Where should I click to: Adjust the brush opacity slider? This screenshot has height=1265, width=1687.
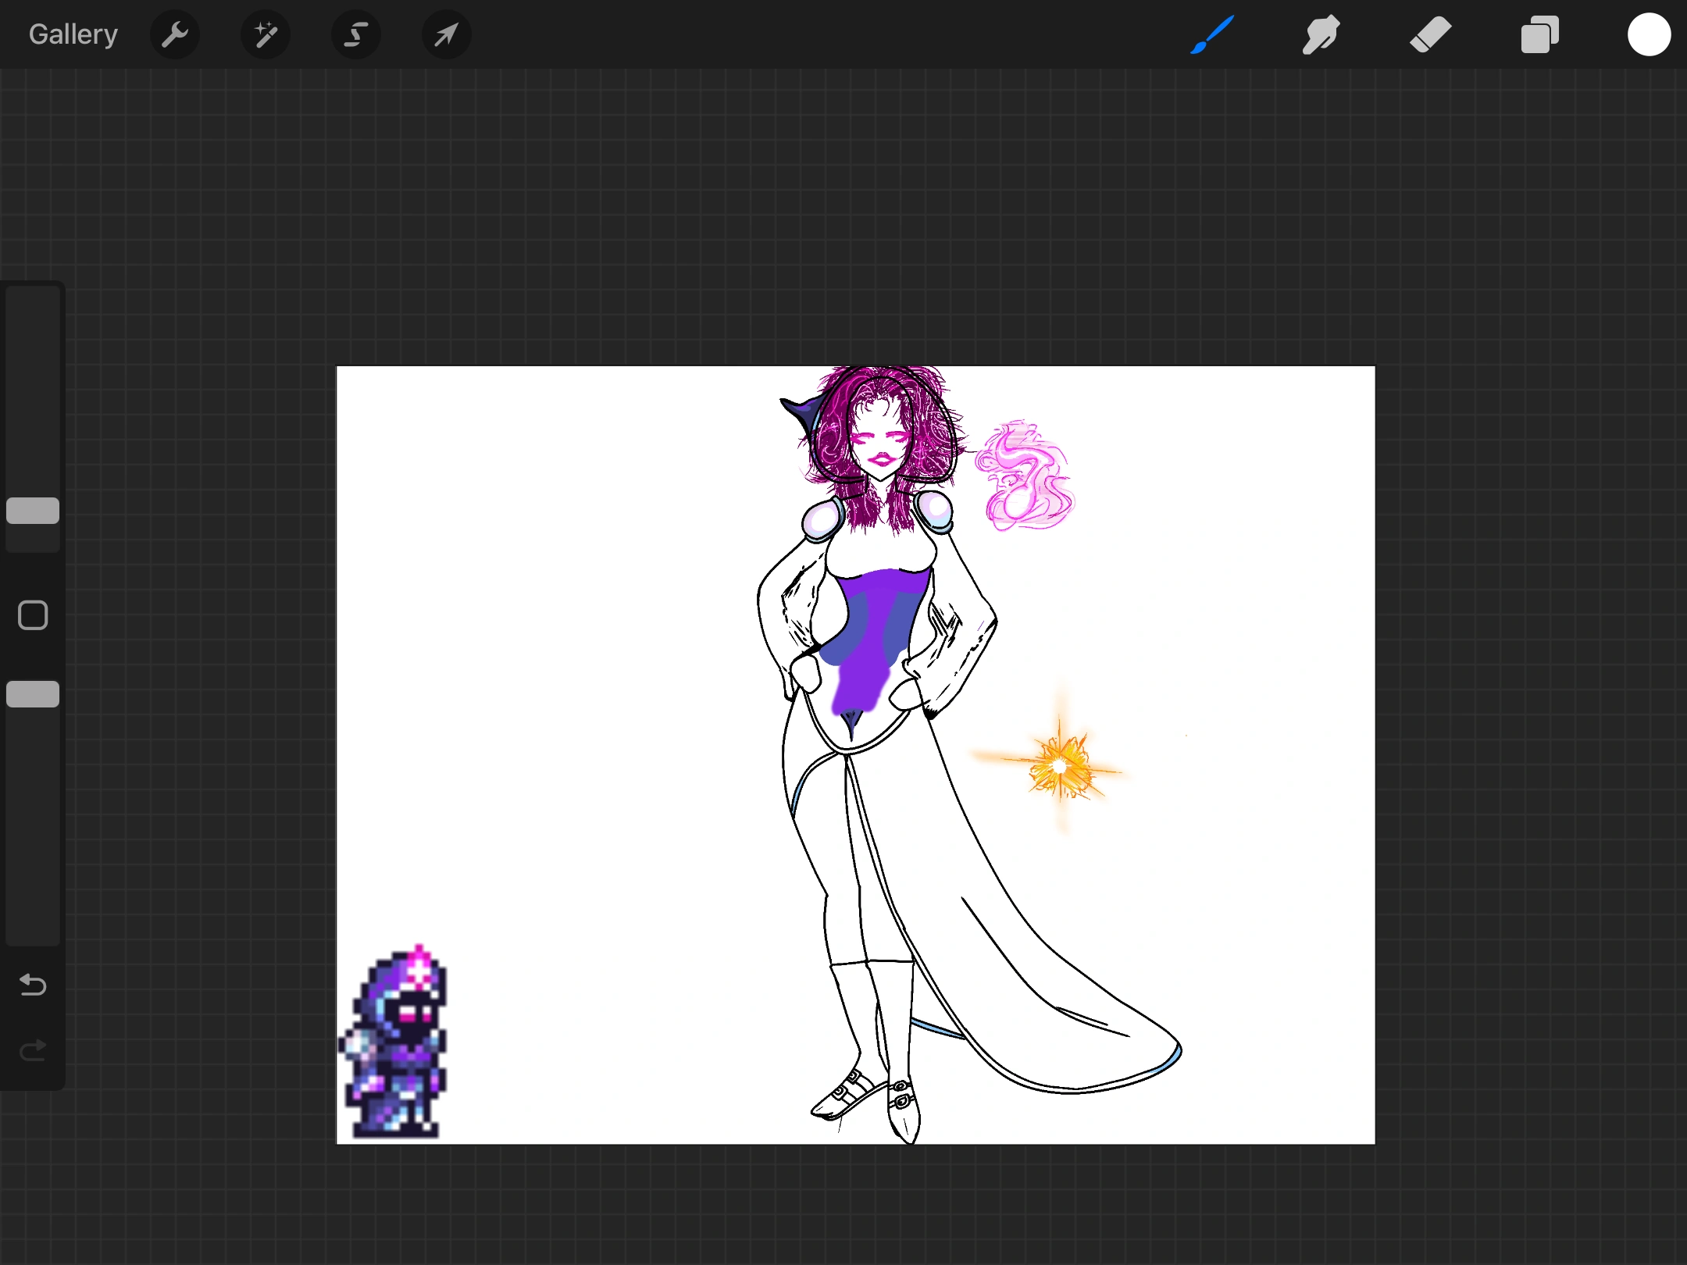pos(32,693)
